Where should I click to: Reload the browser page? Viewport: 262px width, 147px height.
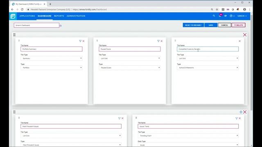[x=22, y=9]
